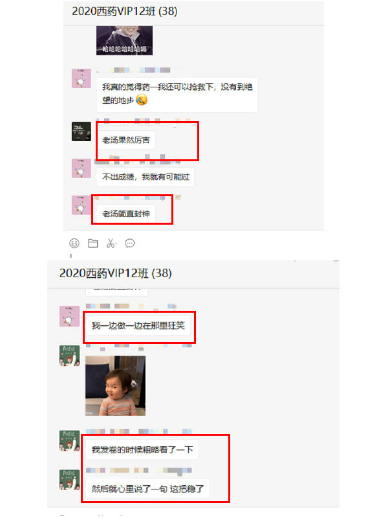Open the 哈哈哈 meme sticker image
The width and height of the screenshot is (388, 518).
pos(124,40)
